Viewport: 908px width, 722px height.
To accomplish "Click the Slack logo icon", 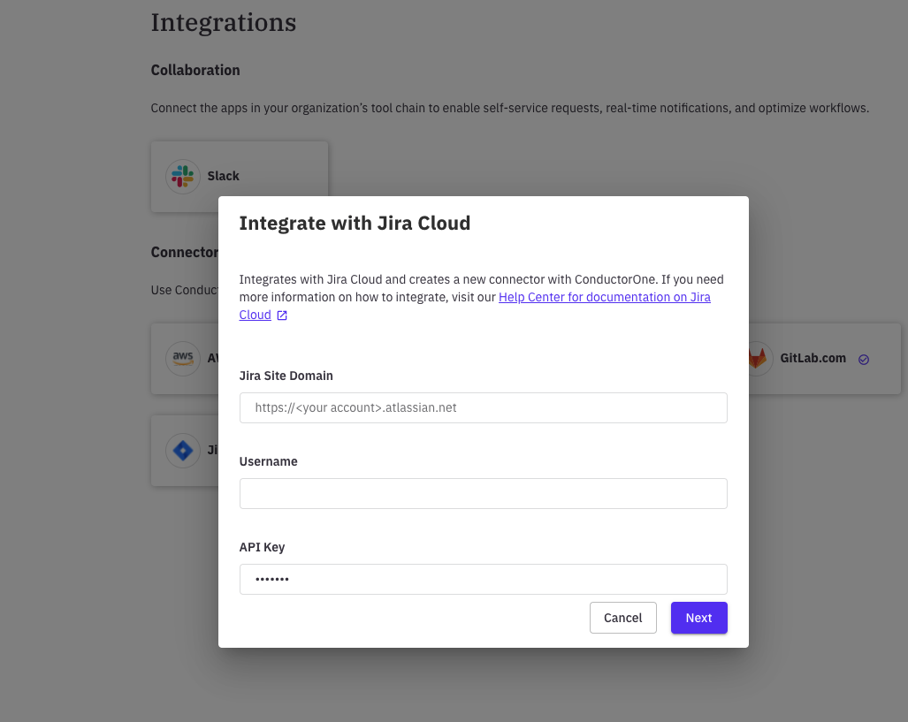I will click(183, 176).
